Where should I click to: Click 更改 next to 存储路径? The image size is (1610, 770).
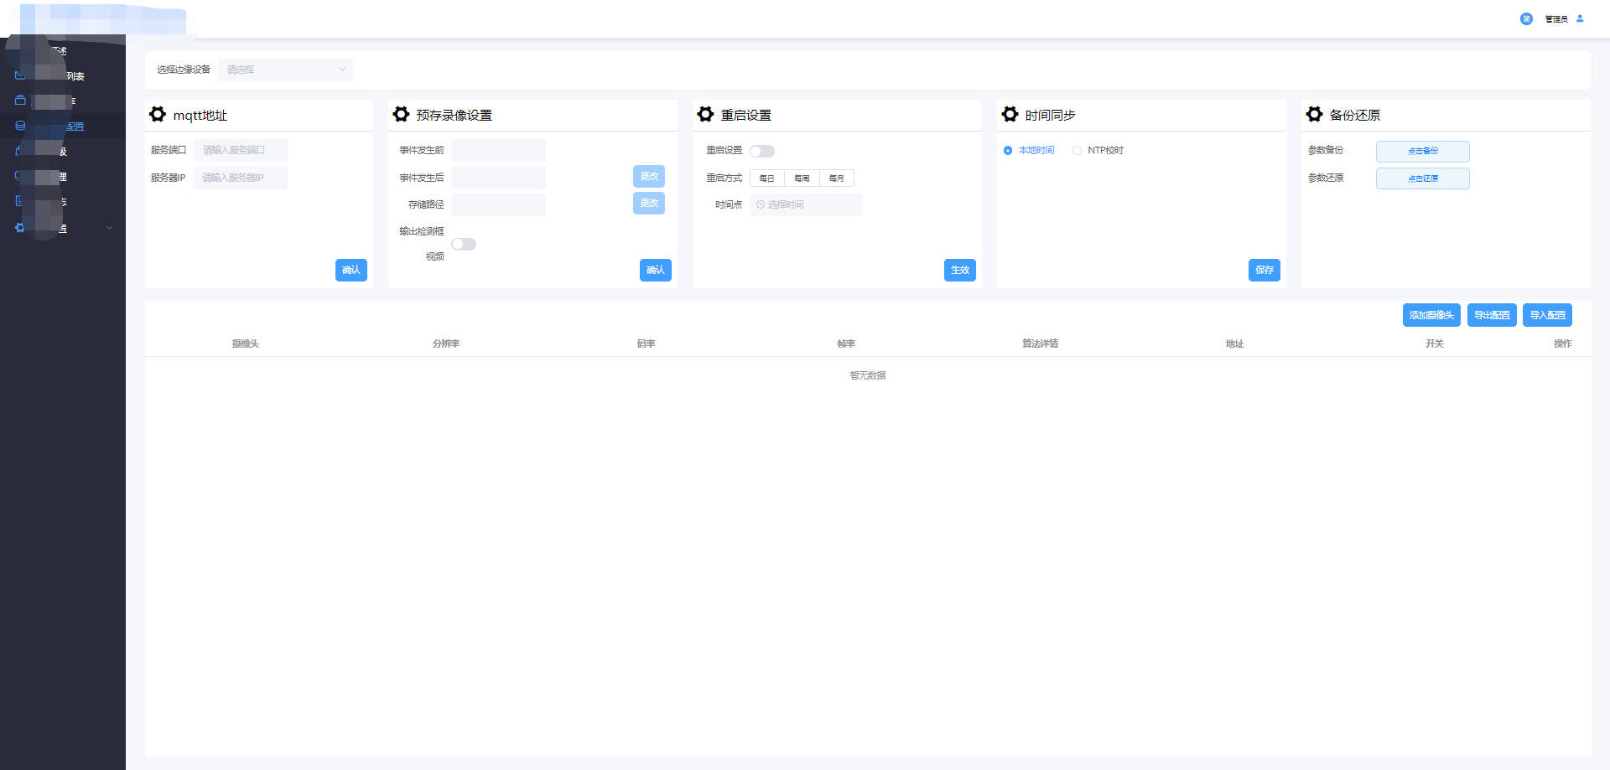(649, 203)
